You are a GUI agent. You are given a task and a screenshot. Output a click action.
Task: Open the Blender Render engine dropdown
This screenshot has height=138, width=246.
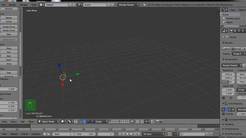coord(128,5)
